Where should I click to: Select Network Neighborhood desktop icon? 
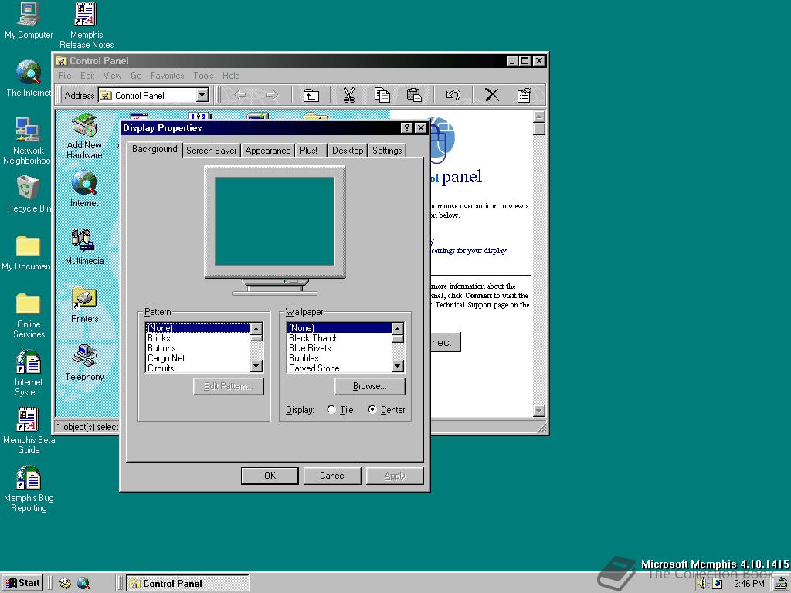pos(27,141)
